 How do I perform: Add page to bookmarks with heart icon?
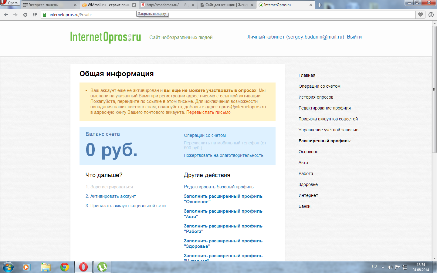point(421,15)
